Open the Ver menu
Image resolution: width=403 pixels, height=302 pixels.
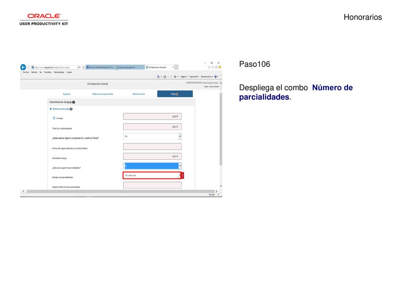(x=41, y=72)
